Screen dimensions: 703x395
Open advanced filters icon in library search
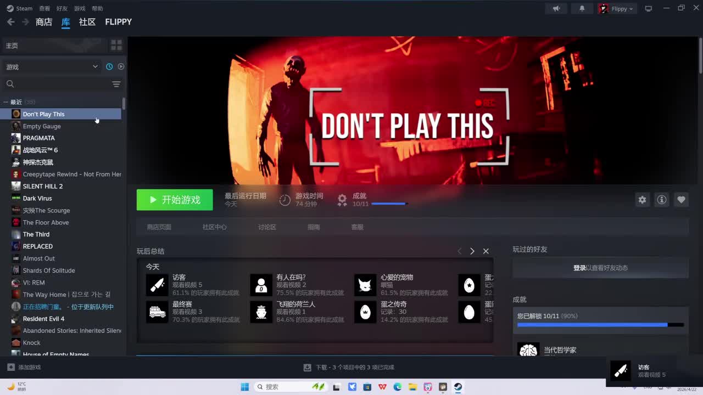pyautogui.click(x=116, y=84)
